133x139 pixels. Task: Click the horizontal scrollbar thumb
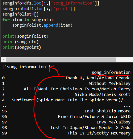61,59
